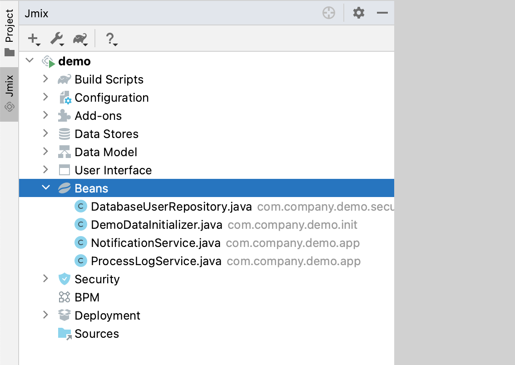Open the Project tool window tab
The height and width of the screenshot is (365, 515).
pos(9,33)
